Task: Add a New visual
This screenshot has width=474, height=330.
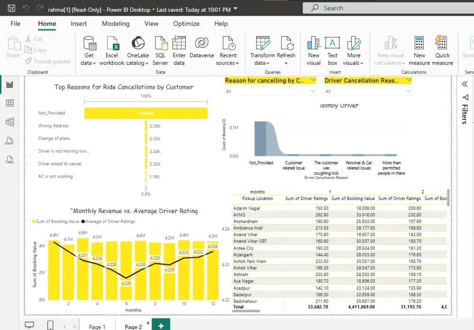Action: [314, 50]
